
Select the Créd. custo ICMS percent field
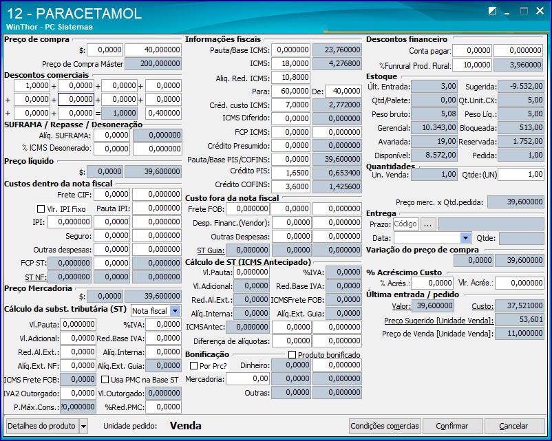(290, 105)
